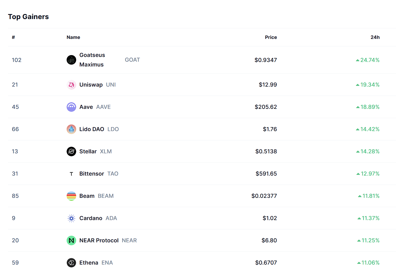Click the Uniswap unicorn logo icon
396x272 pixels.
pyautogui.click(x=71, y=85)
